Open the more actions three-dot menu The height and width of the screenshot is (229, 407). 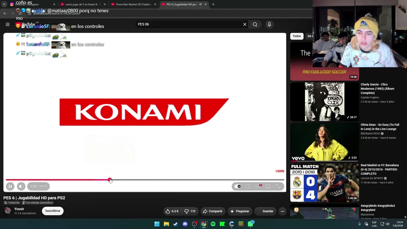point(282,211)
